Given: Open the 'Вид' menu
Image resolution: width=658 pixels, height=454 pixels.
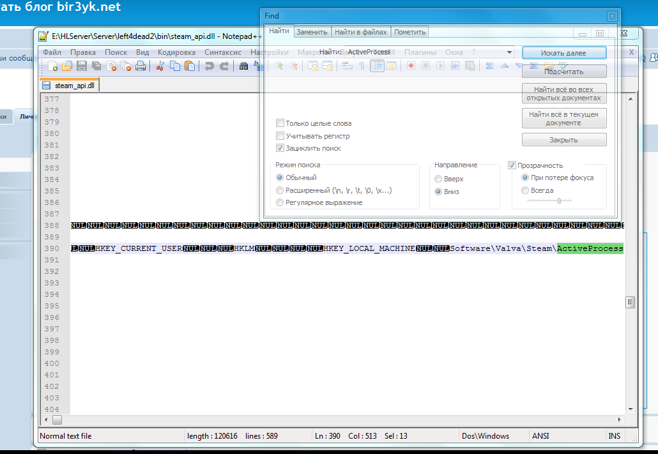Looking at the screenshot, I should pyautogui.click(x=142, y=52).
